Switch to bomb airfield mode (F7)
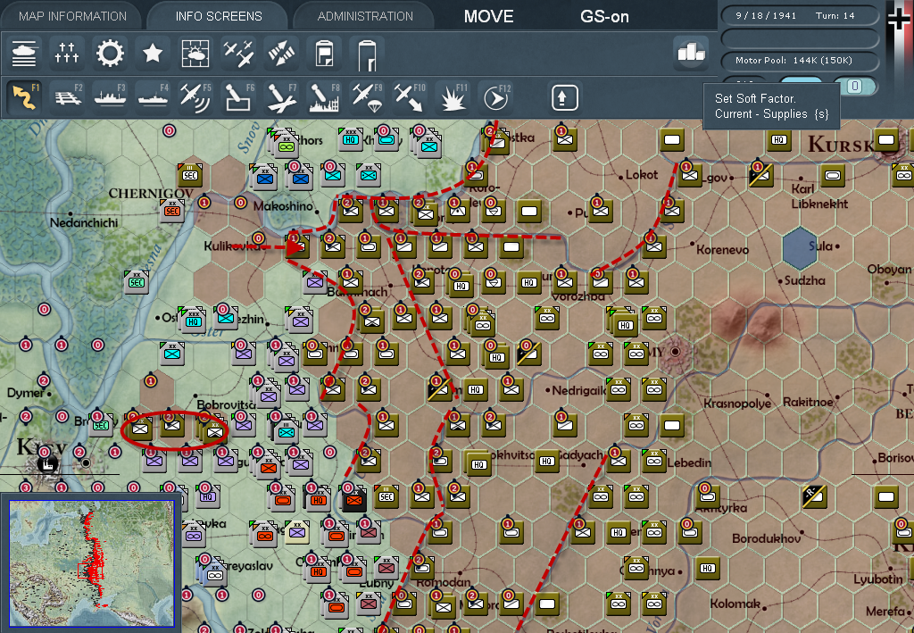 [x=281, y=96]
